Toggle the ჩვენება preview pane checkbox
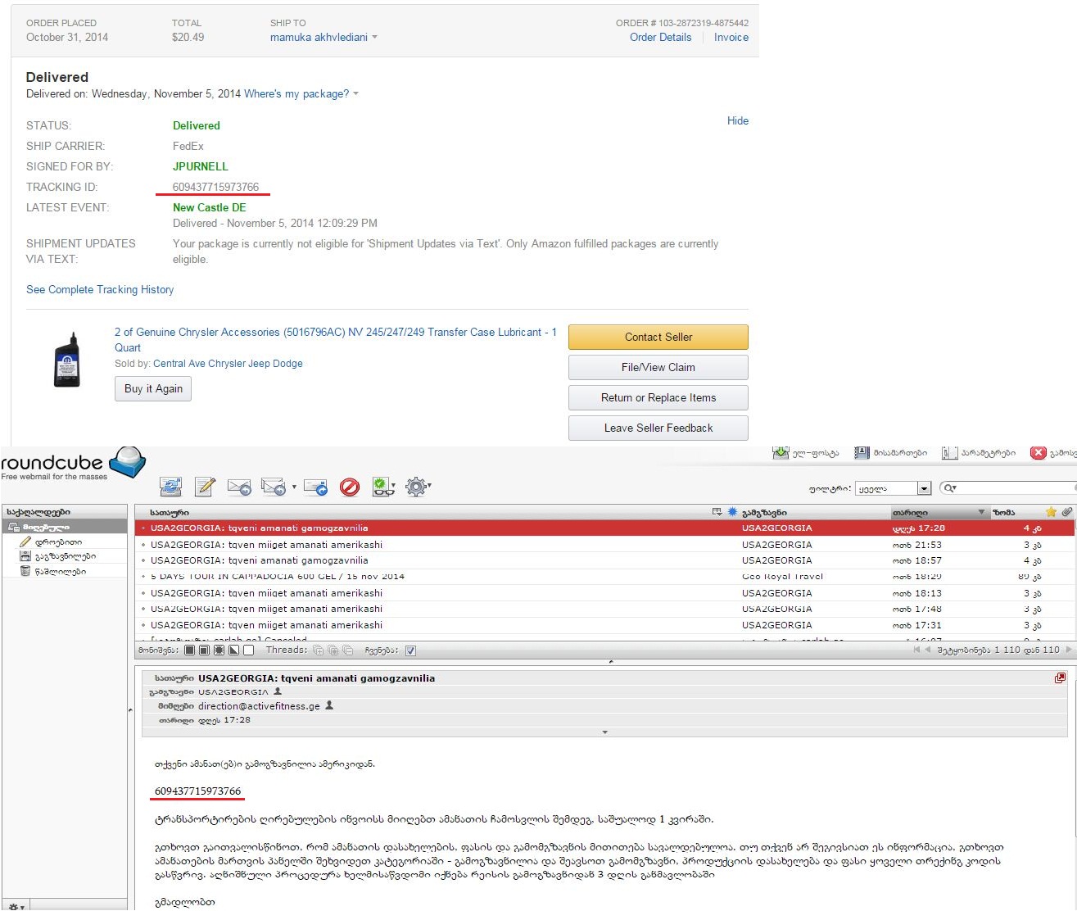 tap(411, 650)
